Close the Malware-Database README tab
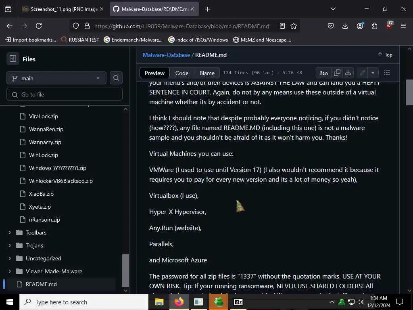Image resolution: width=413 pixels, height=310 pixels. [x=192, y=9]
